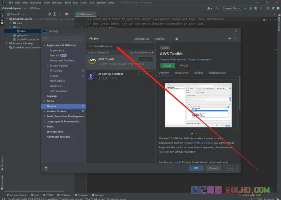This screenshot has height=200, width=281.
Task: Click the AI Coding Assistant icon
Action: [92, 76]
